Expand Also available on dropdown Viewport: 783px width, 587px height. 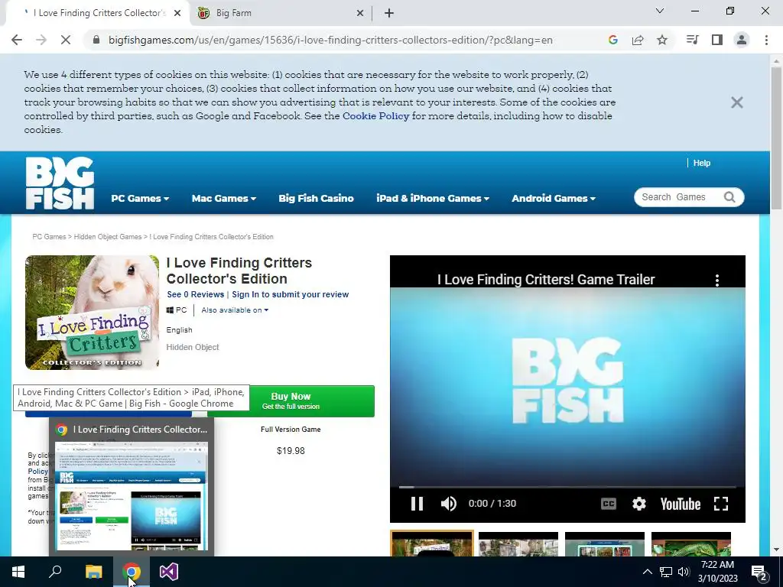pos(235,310)
